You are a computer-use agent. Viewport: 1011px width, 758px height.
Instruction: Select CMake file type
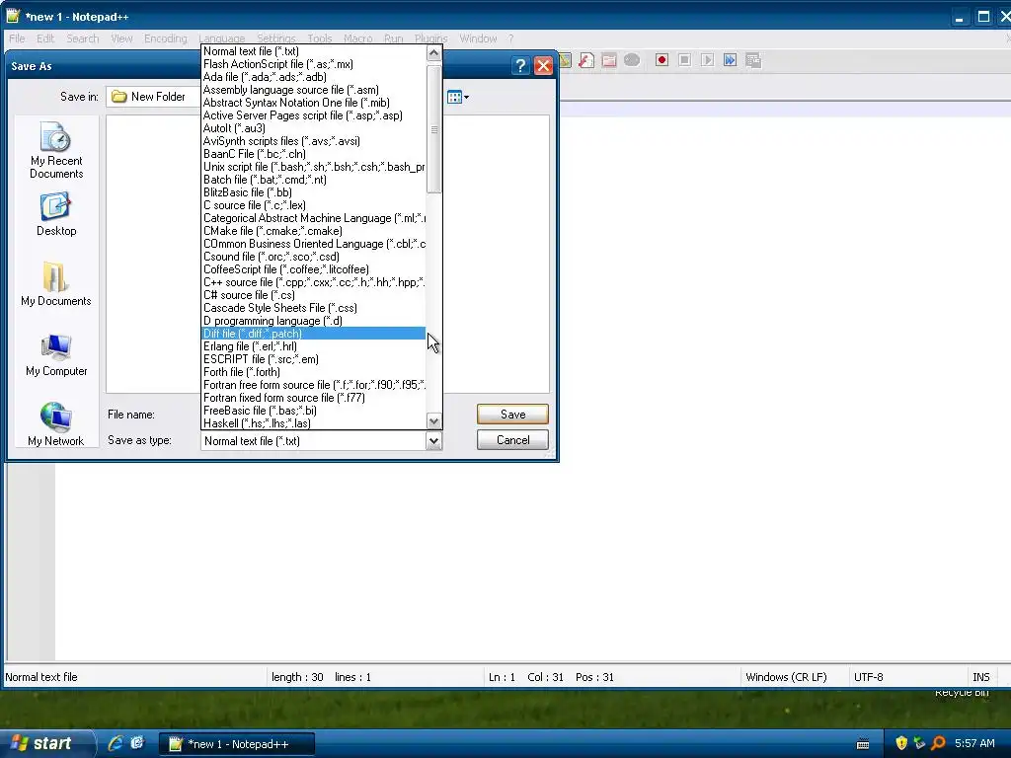coord(313,231)
